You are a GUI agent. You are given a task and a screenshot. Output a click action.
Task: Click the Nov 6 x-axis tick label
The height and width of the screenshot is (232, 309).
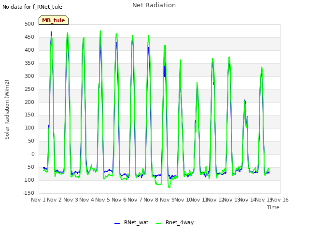point(119,200)
